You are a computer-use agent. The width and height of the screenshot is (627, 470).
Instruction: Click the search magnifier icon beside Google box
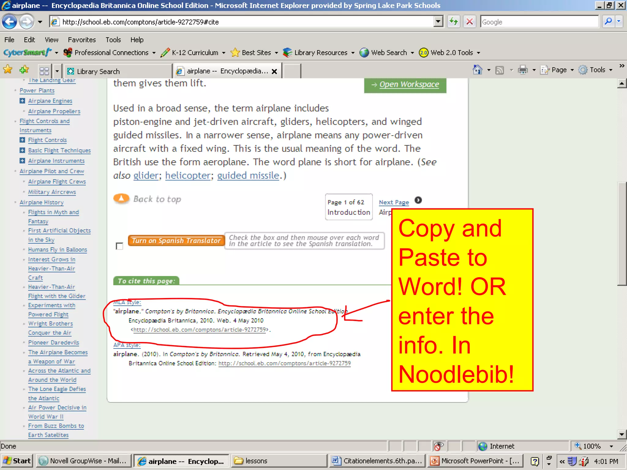click(x=608, y=22)
